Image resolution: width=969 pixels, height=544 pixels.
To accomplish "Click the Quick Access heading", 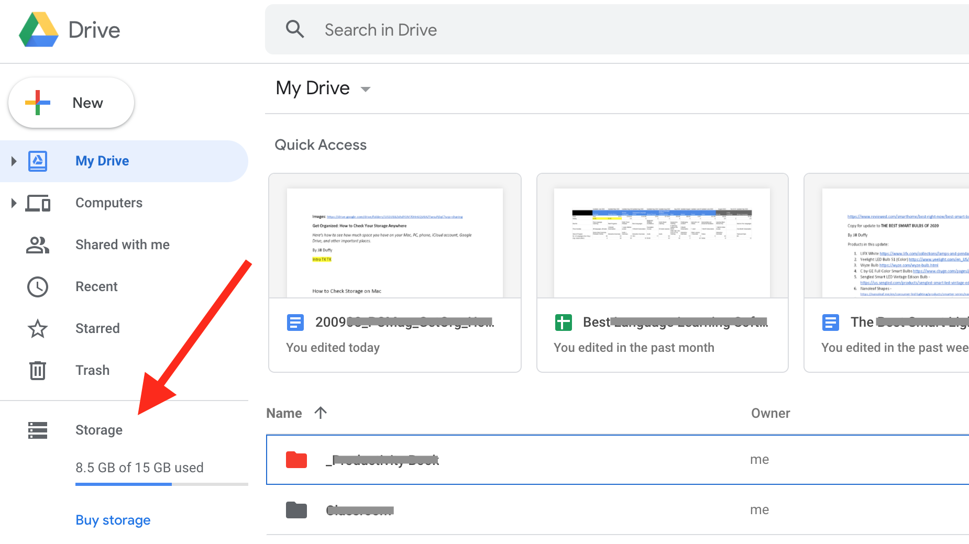I will tap(321, 145).
